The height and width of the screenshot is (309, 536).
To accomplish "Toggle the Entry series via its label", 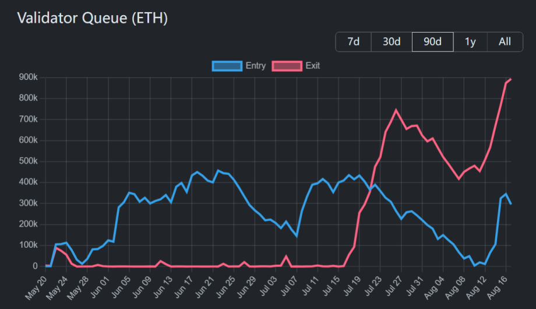I will pyautogui.click(x=255, y=66).
